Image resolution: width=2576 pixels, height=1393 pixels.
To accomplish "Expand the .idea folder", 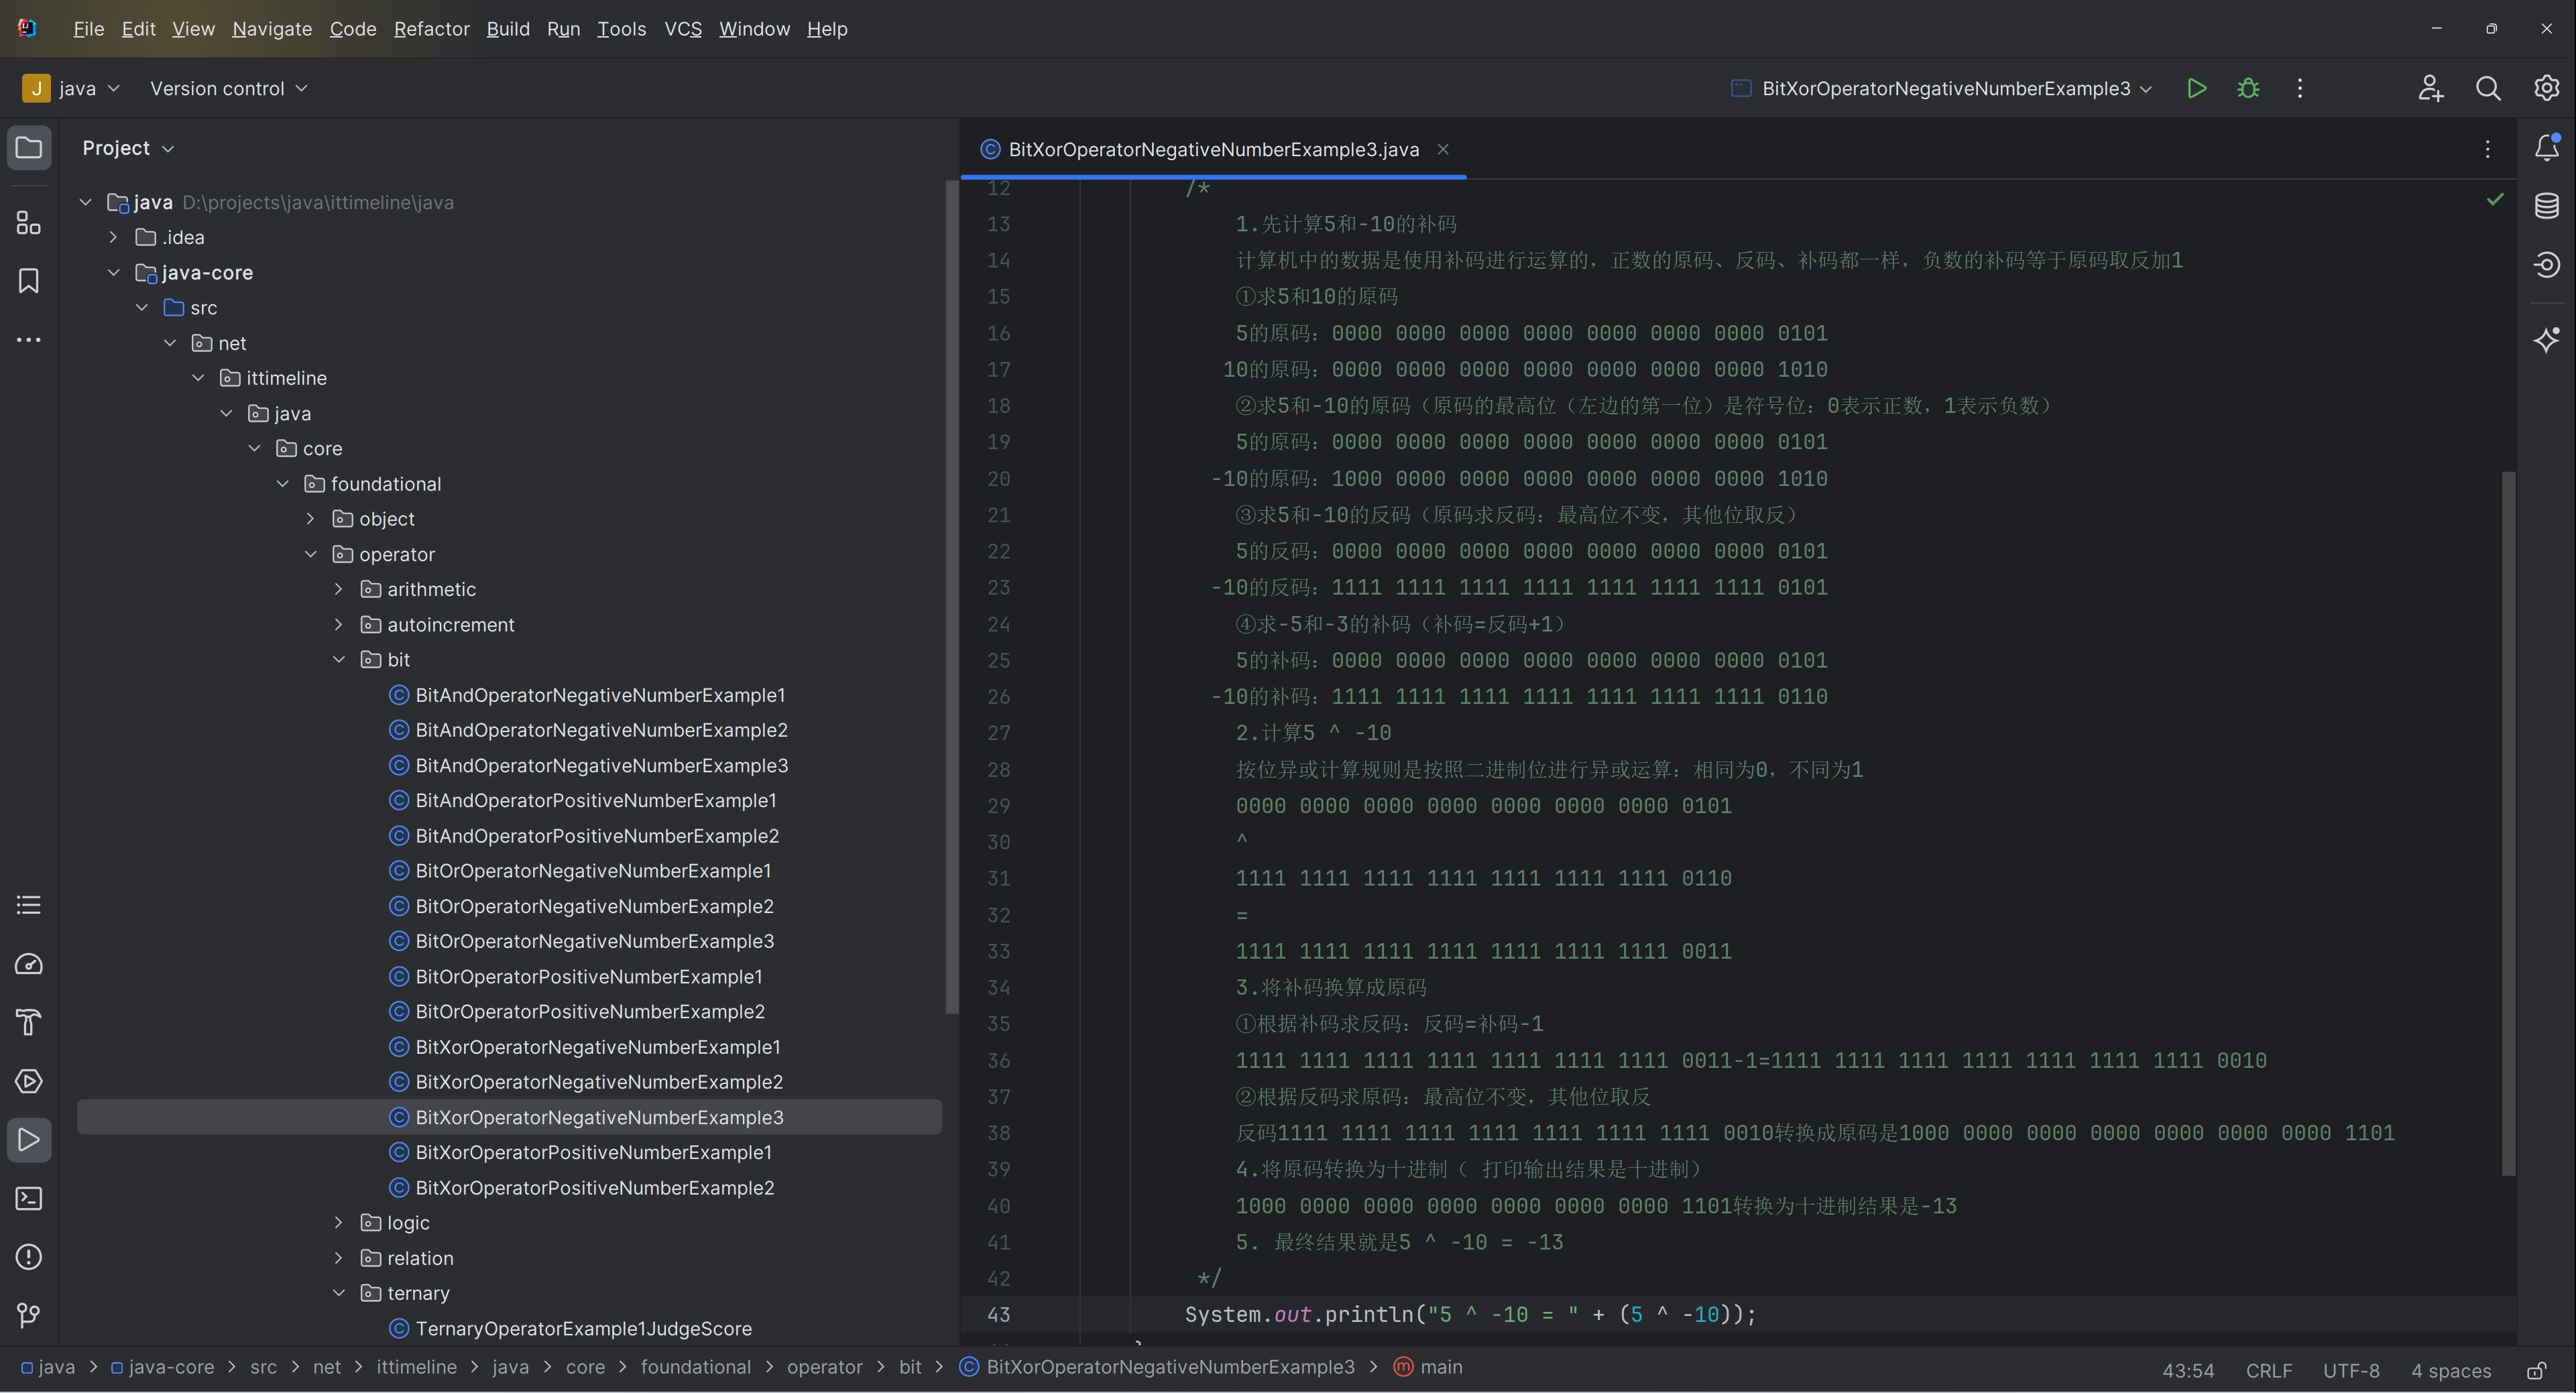I will coord(113,237).
